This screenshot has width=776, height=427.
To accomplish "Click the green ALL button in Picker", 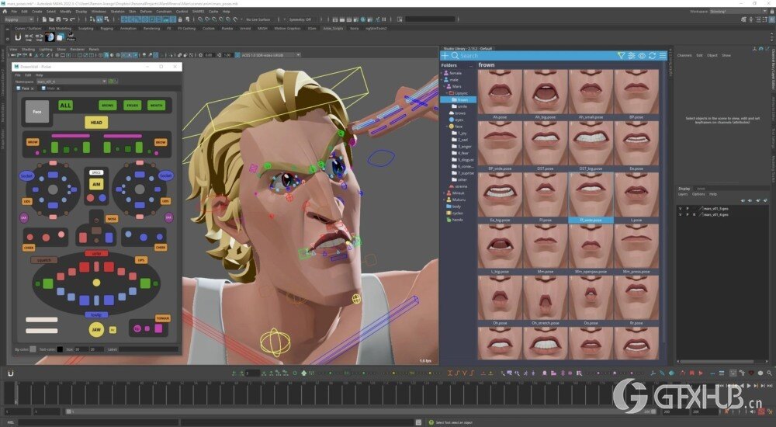I will point(65,105).
